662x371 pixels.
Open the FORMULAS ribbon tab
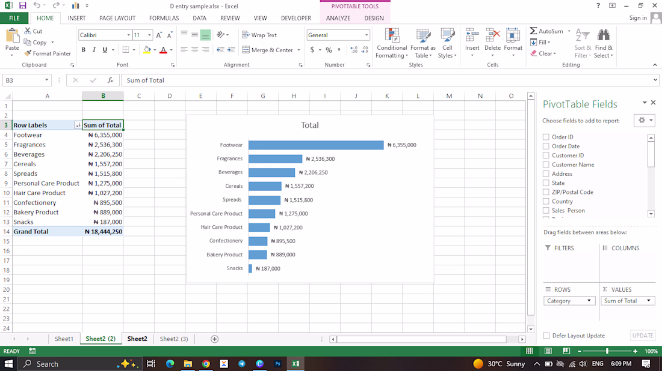tap(164, 18)
